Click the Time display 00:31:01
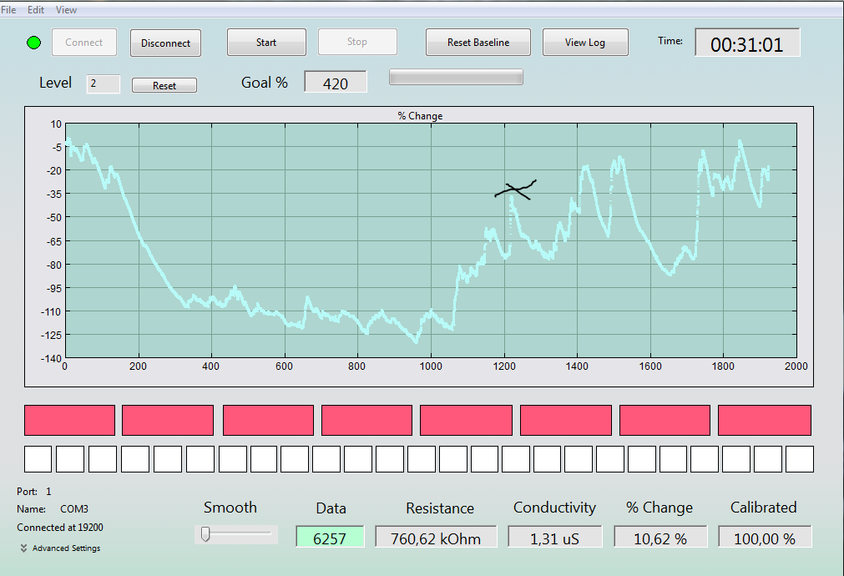Viewport: 844px width, 576px height. coord(747,43)
